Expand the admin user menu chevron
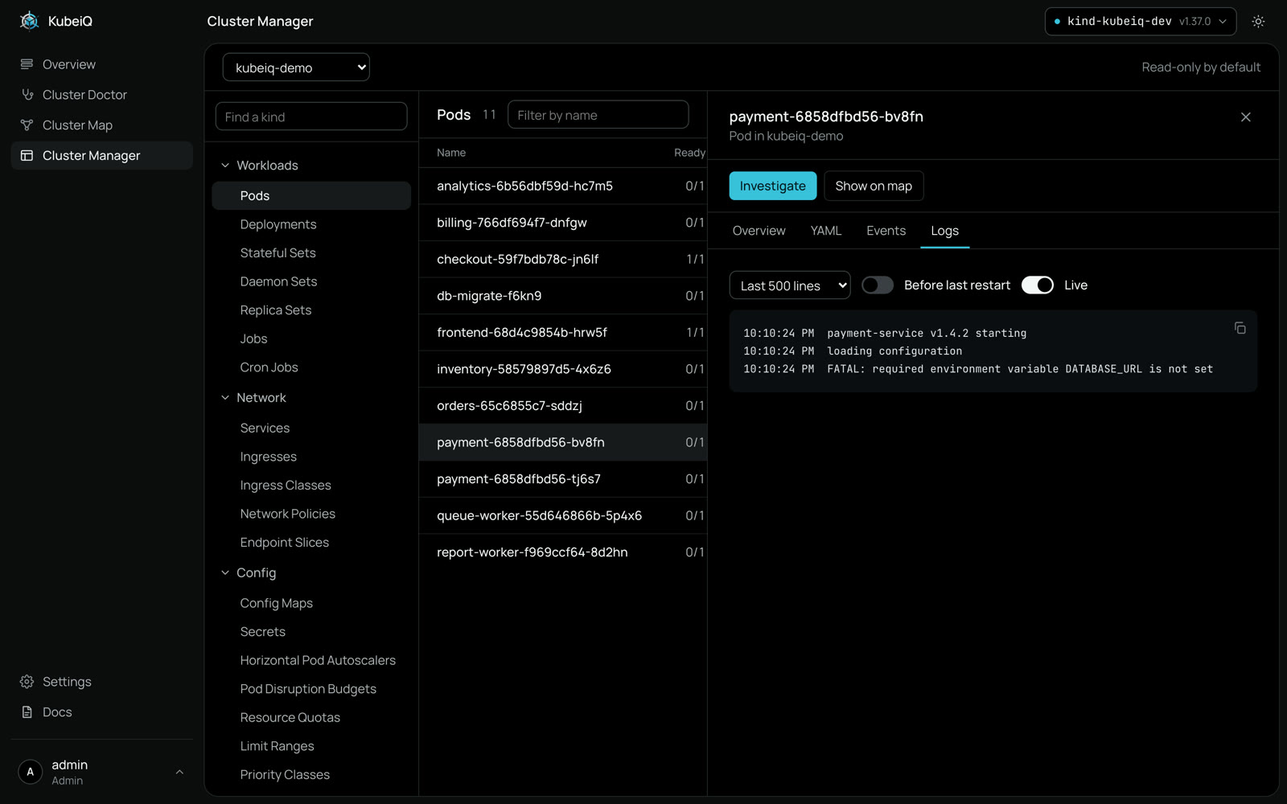Screen dimensions: 1287x804 [179, 772]
